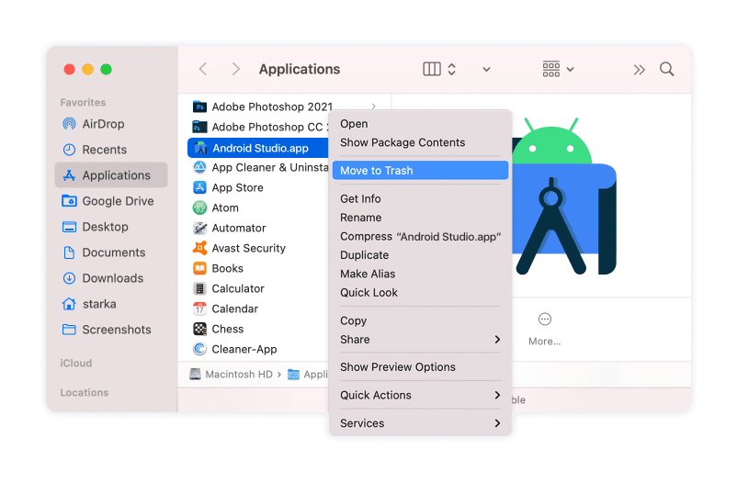Click the back navigation arrow

pos(203,70)
